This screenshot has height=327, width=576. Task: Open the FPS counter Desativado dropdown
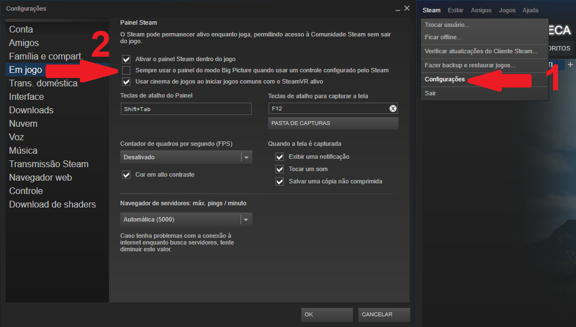[x=186, y=157]
